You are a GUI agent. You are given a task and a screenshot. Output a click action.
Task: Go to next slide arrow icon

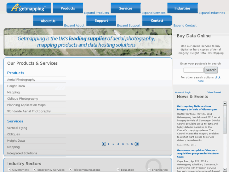137,144
